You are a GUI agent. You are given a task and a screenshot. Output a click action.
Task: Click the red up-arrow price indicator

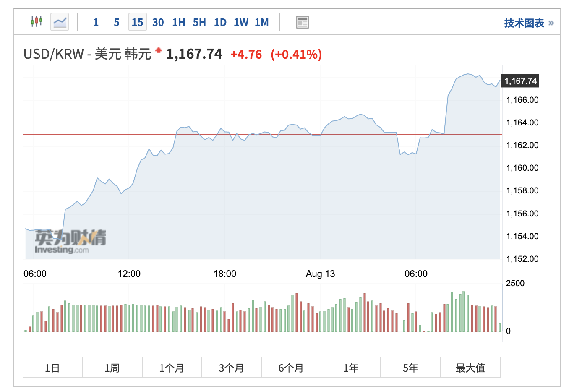tap(158, 50)
